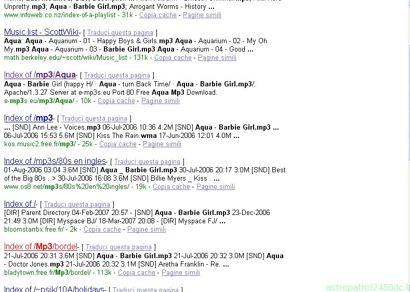Click 'Traduci questa pagina' for Index of /mp3/Aqua
Viewport: 410px width, 292px height.
[x=117, y=75]
